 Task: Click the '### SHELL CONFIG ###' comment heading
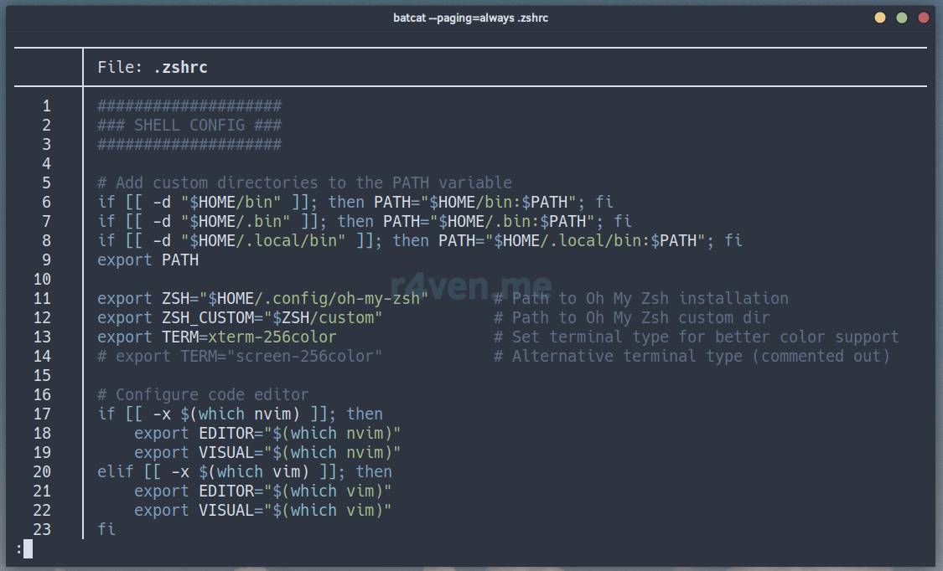(189, 126)
